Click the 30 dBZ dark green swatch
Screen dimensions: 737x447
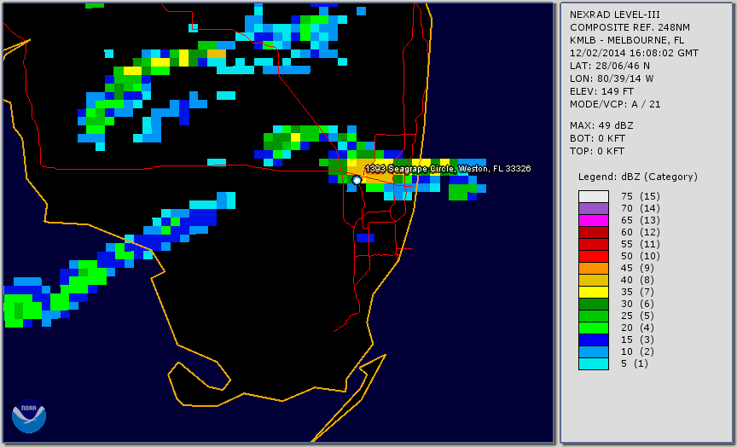point(594,304)
